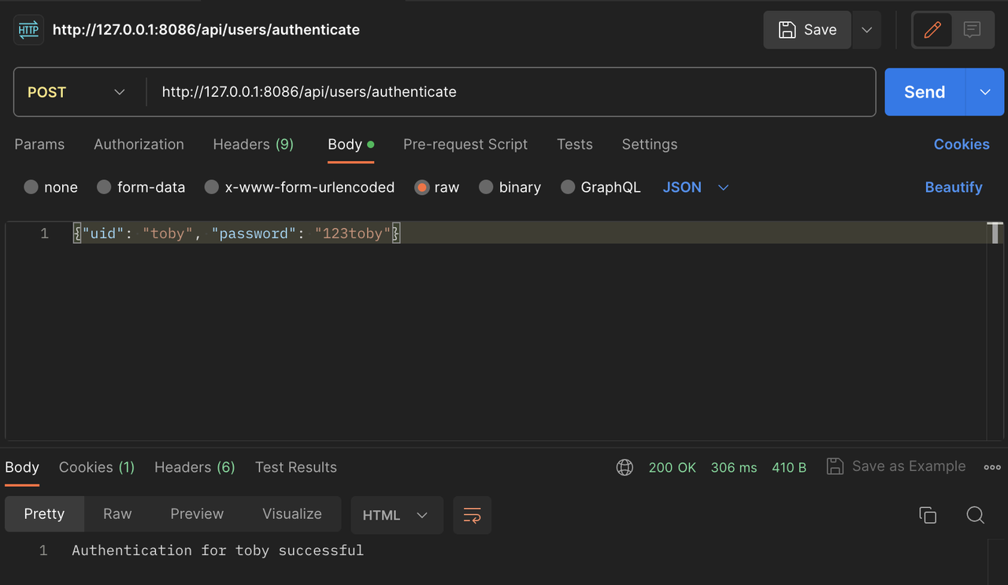Select the raw body radio button

pyautogui.click(x=422, y=187)
